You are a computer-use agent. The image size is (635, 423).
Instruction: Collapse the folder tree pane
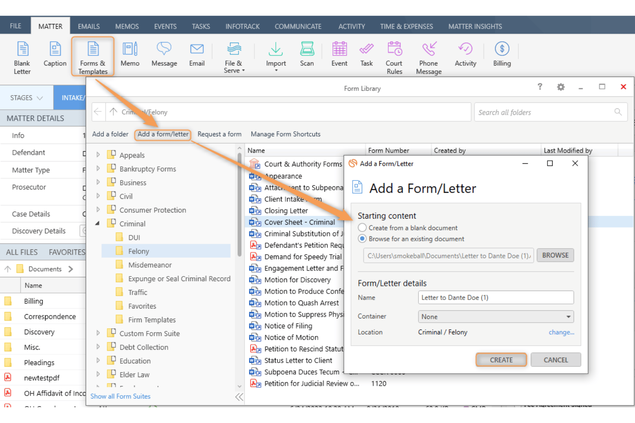coord(239,397)
